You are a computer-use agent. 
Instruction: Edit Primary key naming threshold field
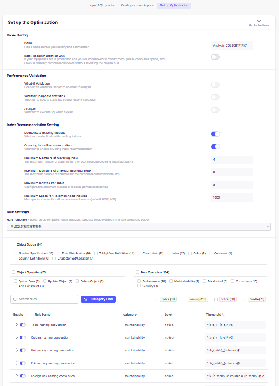coord(235,363)
